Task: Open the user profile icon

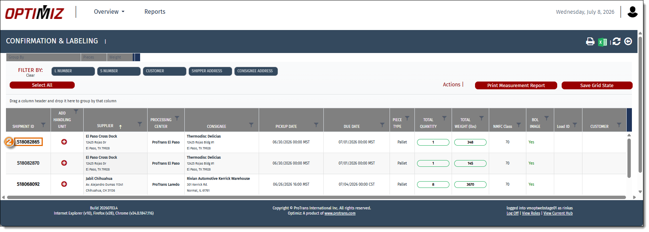Action: coord(632,12)
